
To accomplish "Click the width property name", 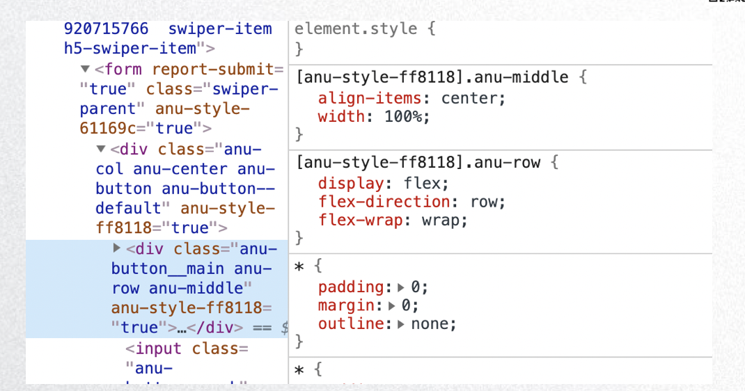I will pyautogui.click(x=341, y=116).
